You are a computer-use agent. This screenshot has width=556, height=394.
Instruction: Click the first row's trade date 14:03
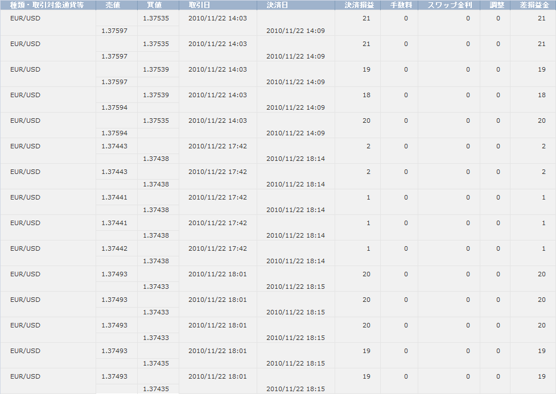click(x=217, y=18)
